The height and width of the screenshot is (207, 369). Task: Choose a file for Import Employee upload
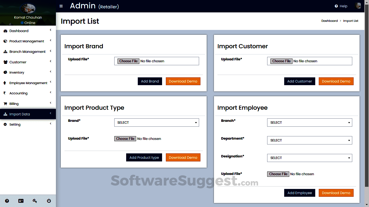coord(278,174)
